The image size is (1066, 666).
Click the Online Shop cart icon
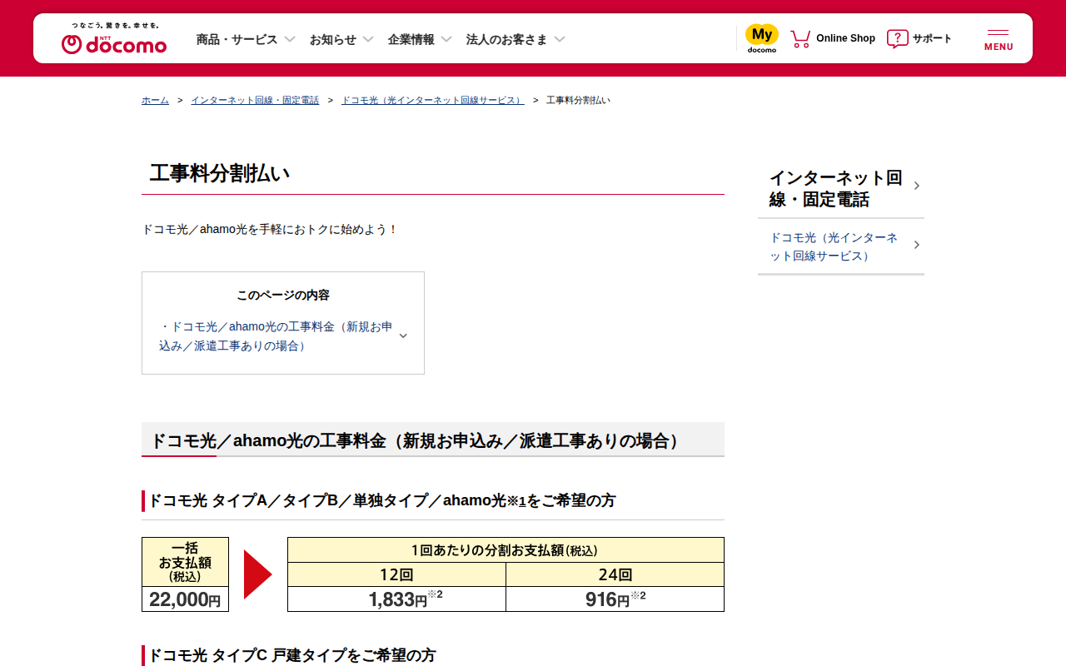800,38
